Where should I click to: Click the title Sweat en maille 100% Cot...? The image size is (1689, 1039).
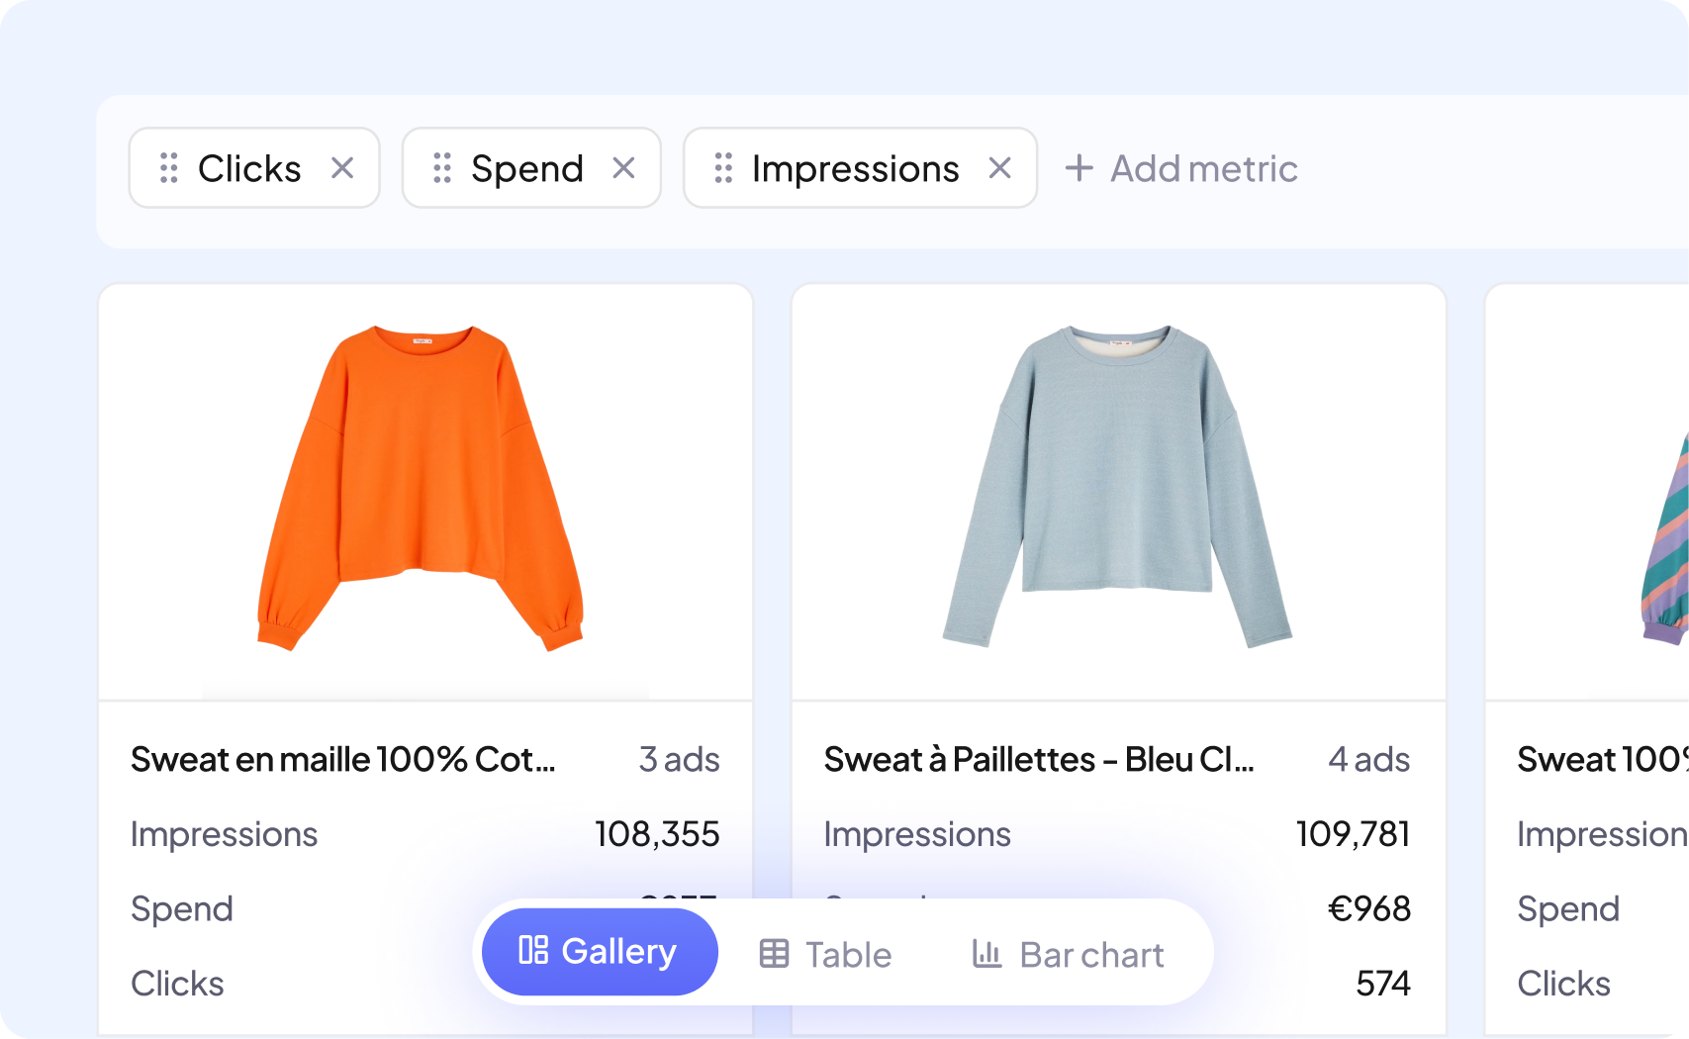click(343, 759)
